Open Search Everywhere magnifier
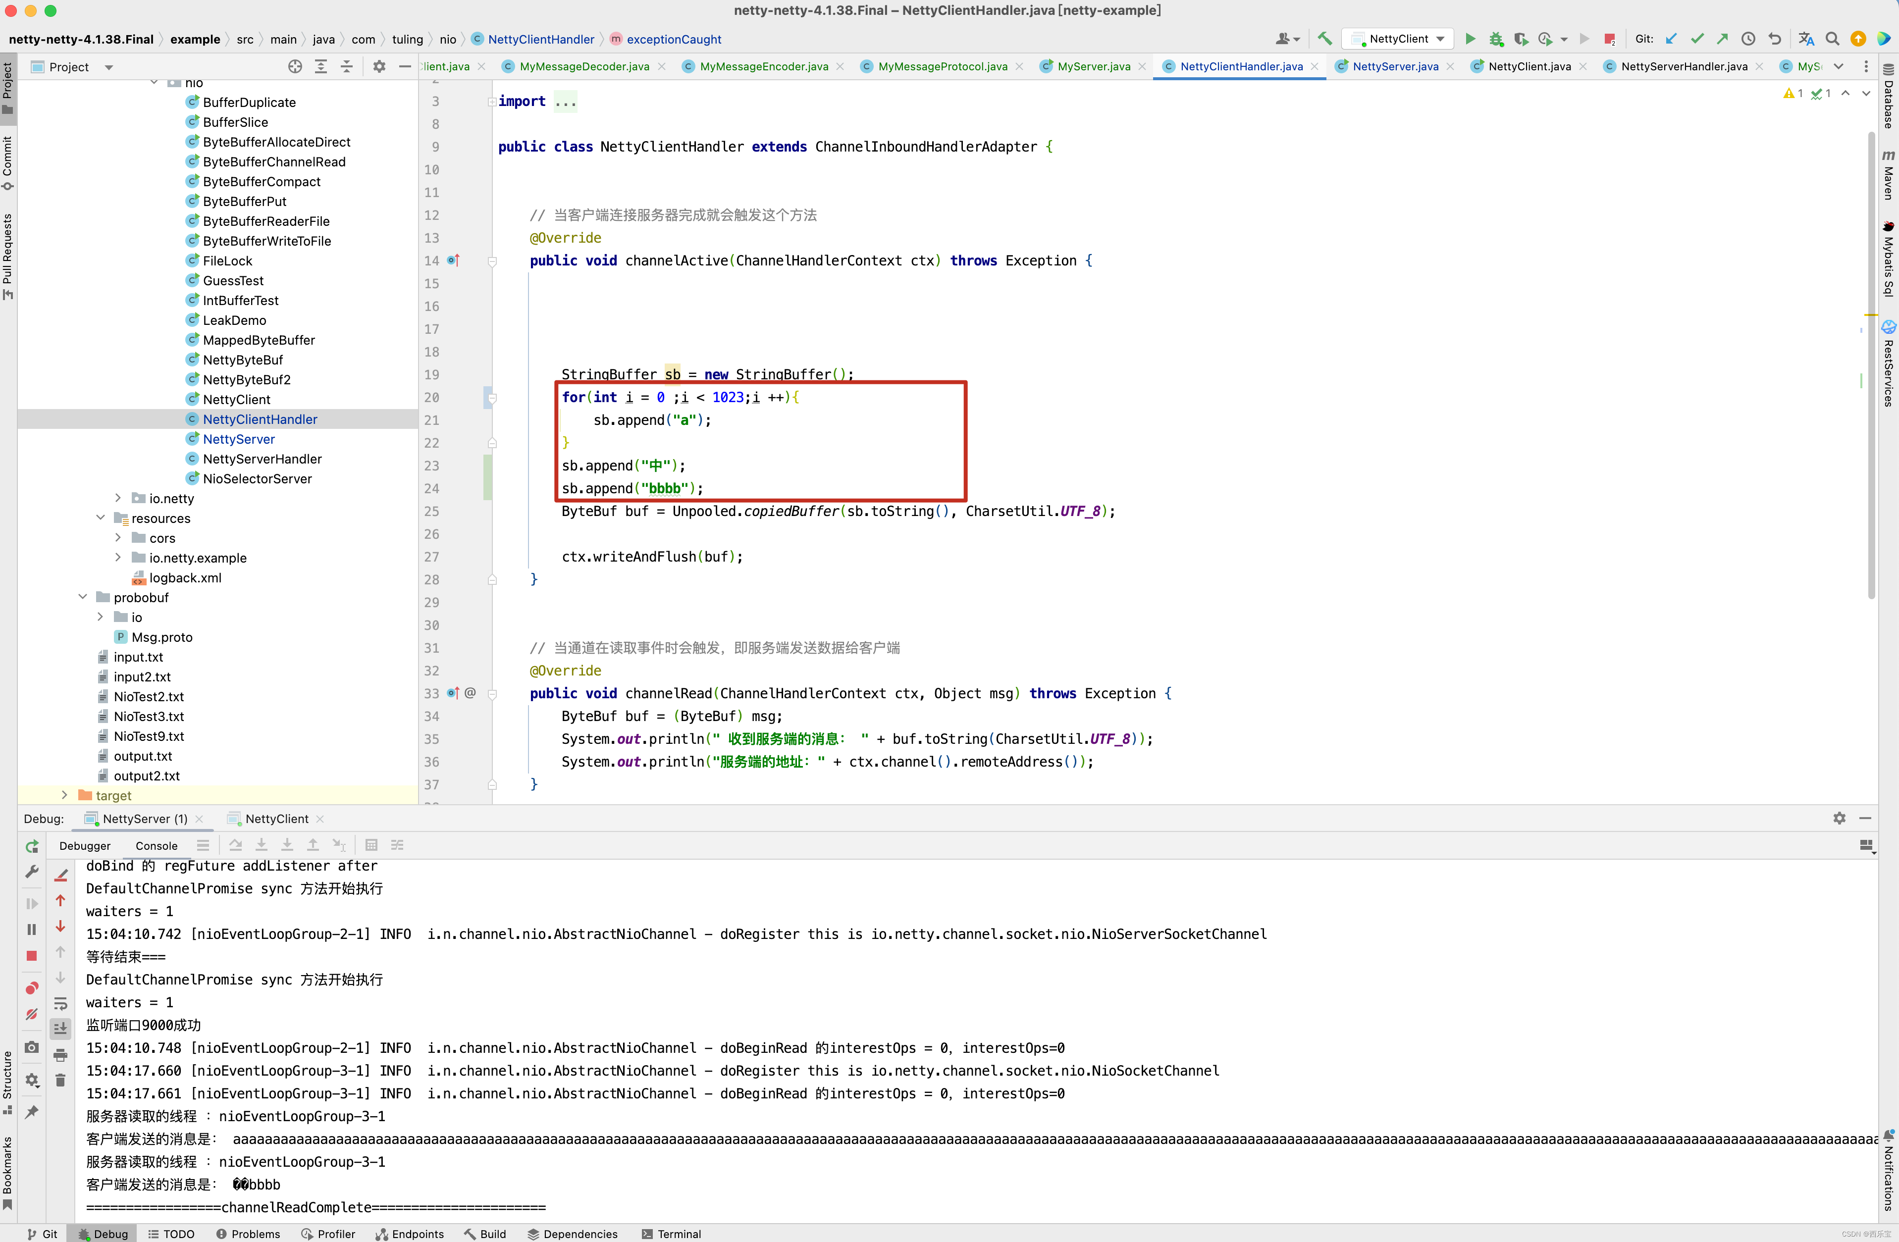1899x1242 pixels. (x=1833, y=38)
